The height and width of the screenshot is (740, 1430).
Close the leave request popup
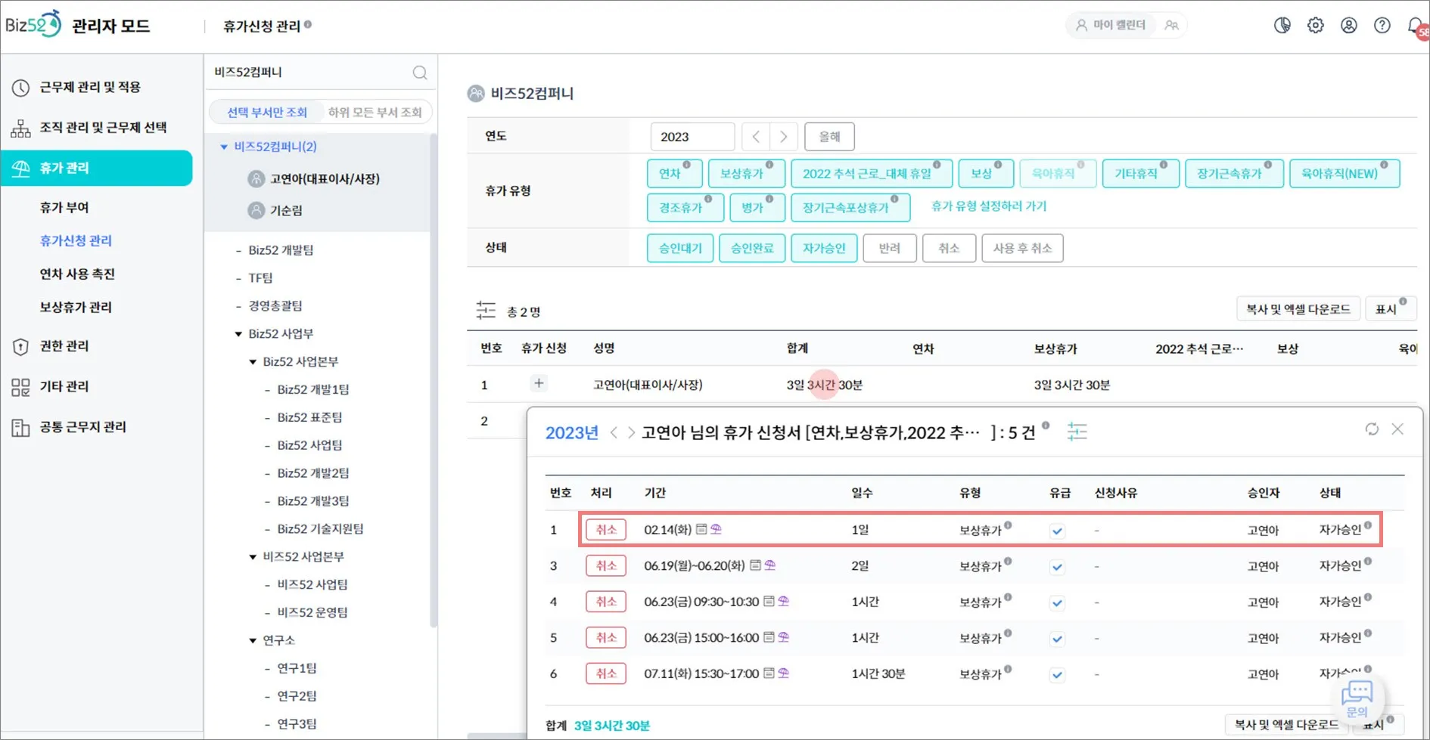[1397, 429]
